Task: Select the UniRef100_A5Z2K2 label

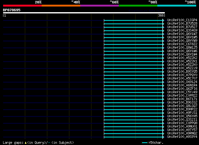Action: (182, 58)
